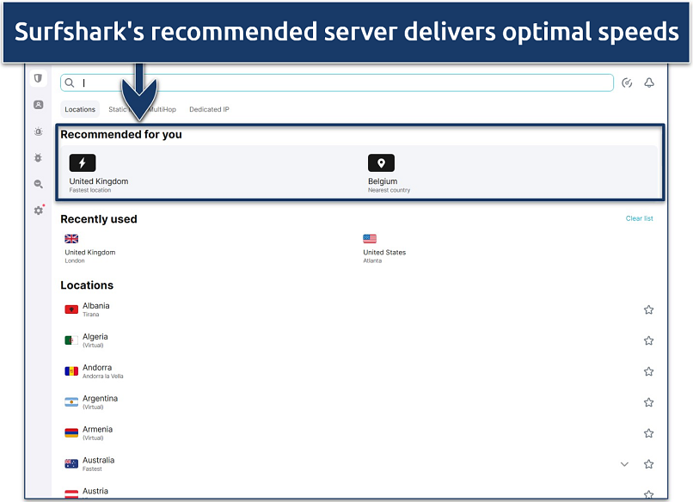
Task: Click Clear list above recently used
Action: [640, 218]
